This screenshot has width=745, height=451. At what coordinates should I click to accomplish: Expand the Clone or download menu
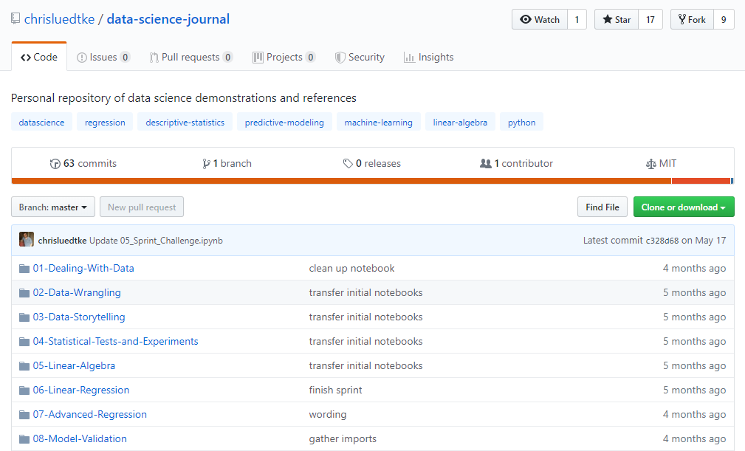click(683, 207)
